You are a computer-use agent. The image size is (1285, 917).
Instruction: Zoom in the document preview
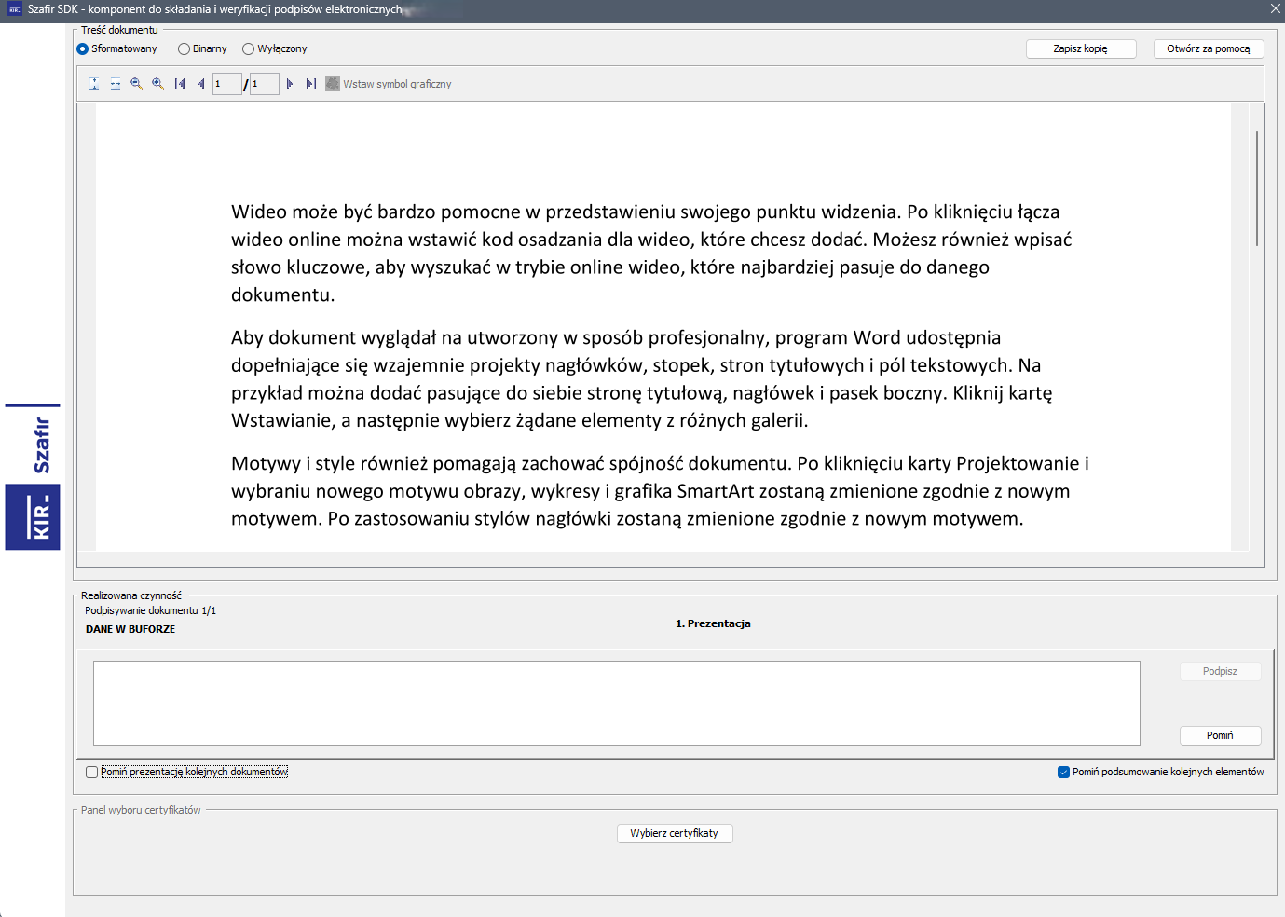coord(158,84)
